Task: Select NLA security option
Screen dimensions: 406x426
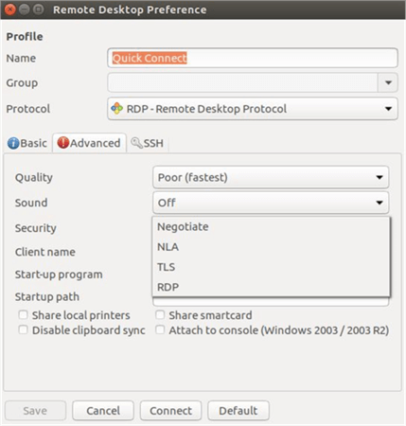Action: click(271, 247)
